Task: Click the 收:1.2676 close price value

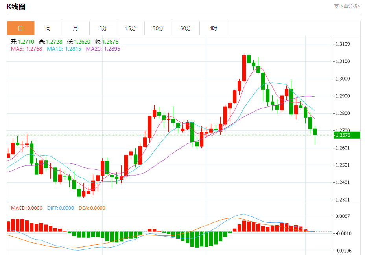Action: (107, 42)
